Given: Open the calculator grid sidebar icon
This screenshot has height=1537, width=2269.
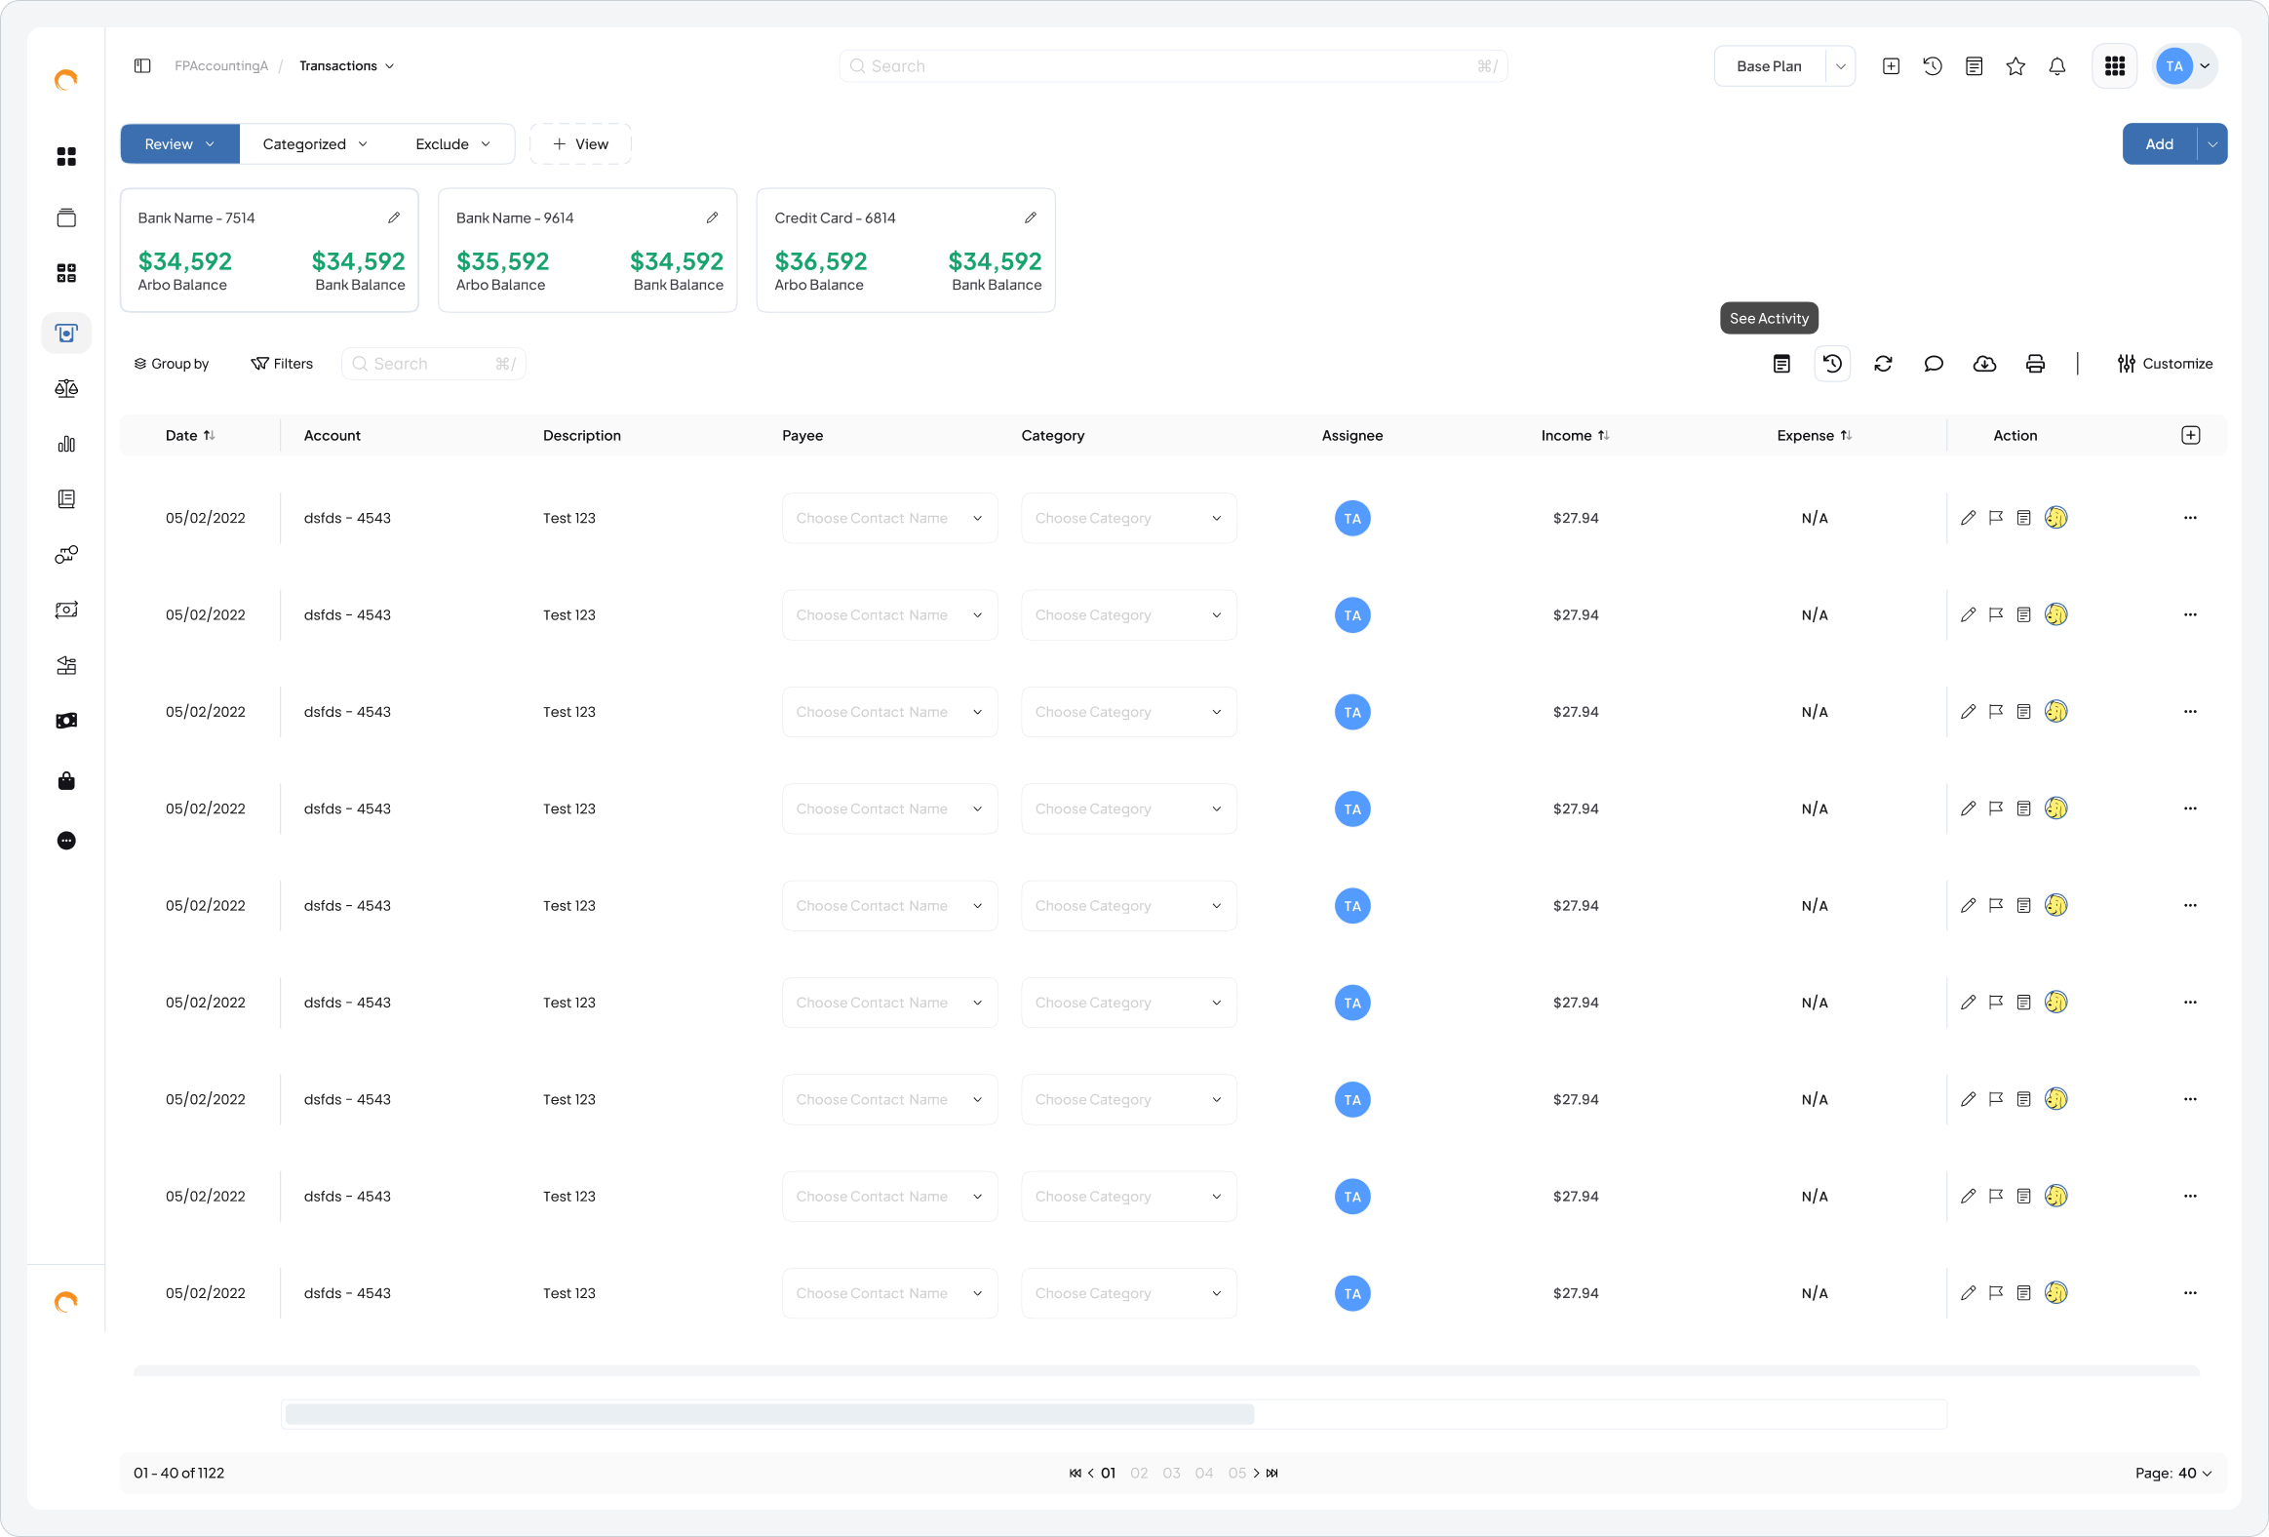Looking at the screenshot, I should 66,273.
